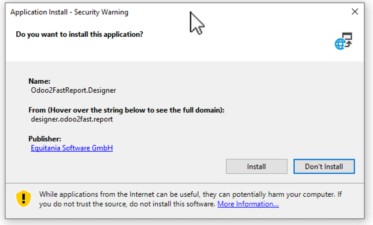Click the designer.odoo2fast.report domain string
The height and width of the screenshot is (225, 373).
72,119
